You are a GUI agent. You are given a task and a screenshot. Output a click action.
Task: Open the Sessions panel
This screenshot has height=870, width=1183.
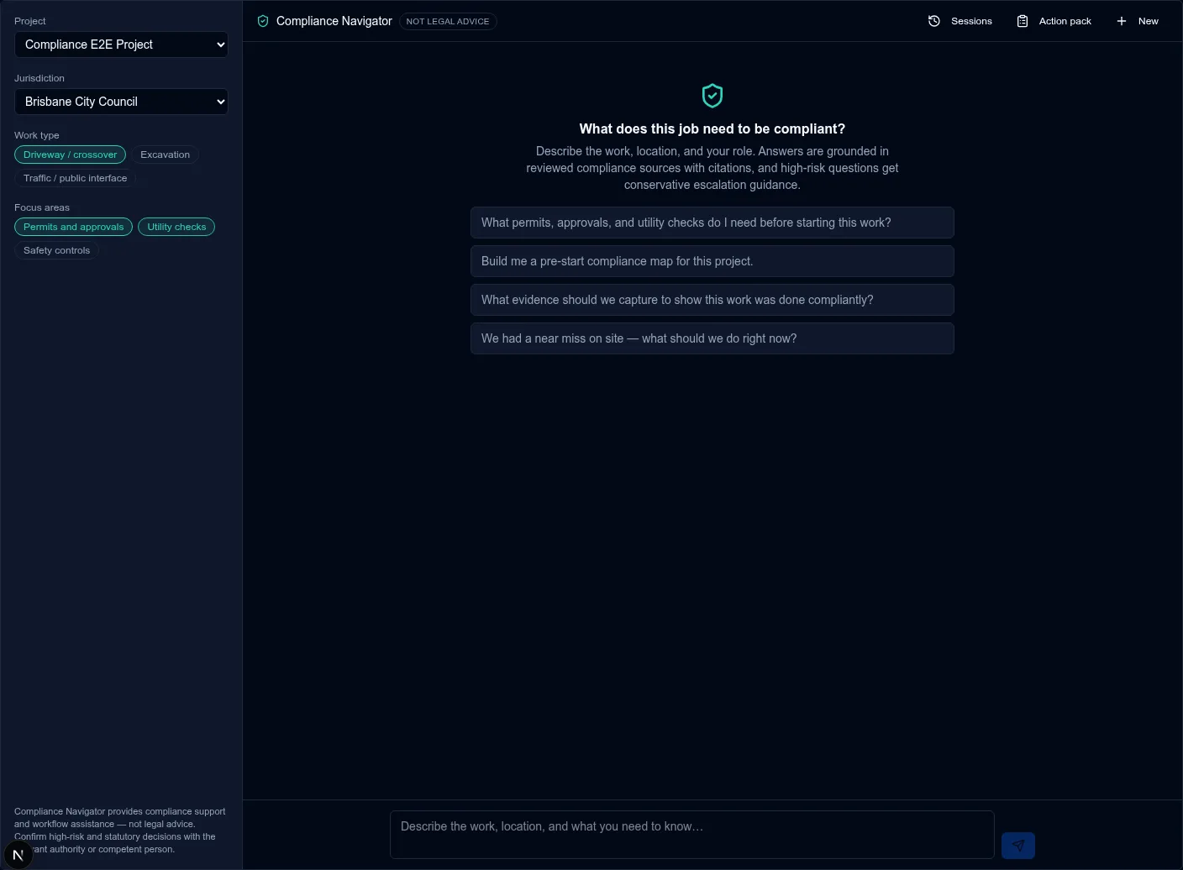pos(960,21)
